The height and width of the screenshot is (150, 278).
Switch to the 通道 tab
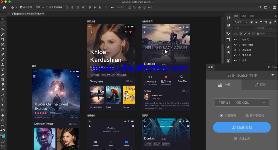click(x=244, y=16)
